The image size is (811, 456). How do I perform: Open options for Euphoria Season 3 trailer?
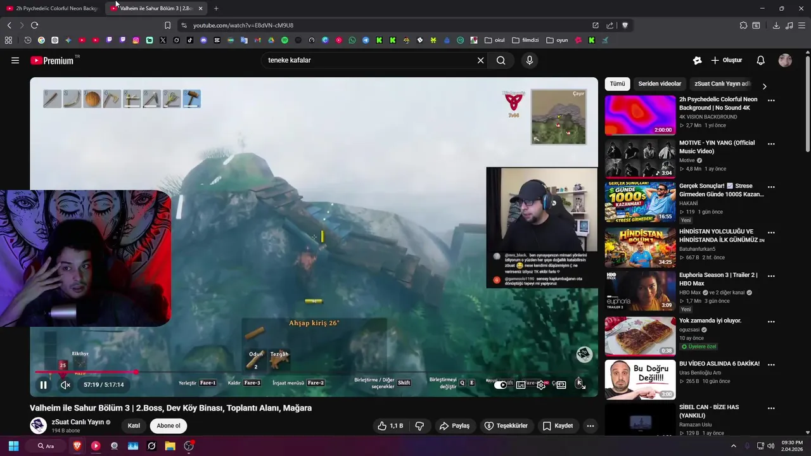[x=771, y=275]
